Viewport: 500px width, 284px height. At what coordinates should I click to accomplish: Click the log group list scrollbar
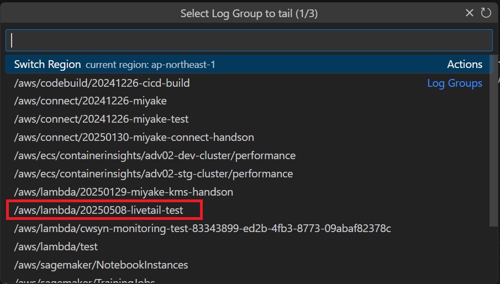click(x=493, y=141)
